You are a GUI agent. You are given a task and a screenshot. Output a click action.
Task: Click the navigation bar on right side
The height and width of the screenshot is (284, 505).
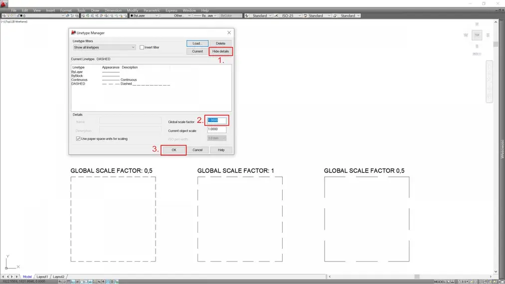point(490,82)
